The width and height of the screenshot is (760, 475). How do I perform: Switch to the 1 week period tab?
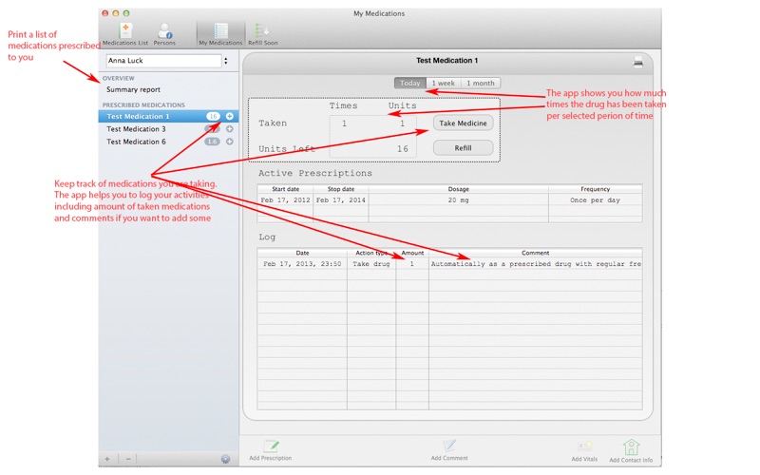pyautogui.click(x=444, y=83)
